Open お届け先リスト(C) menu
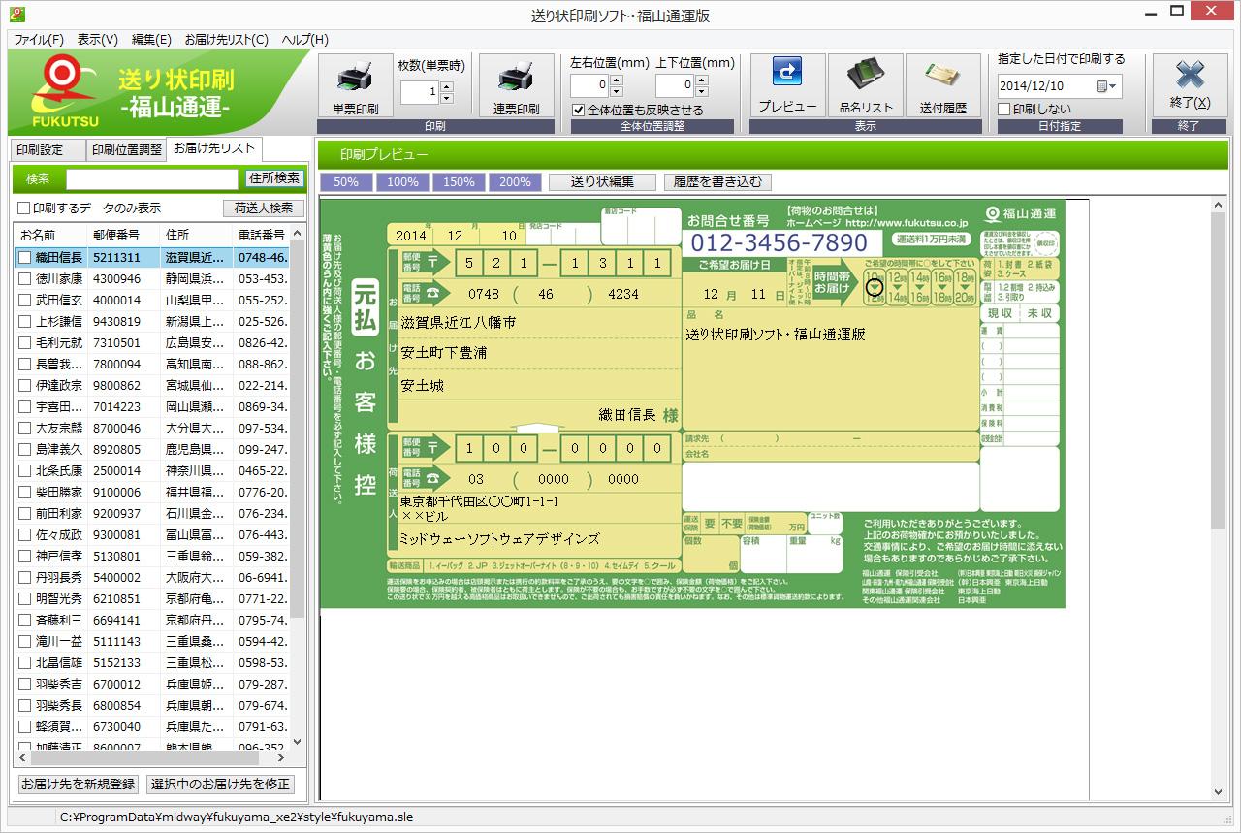The height and width of the screenshot is (833, 1241). [x=226, y=40]
